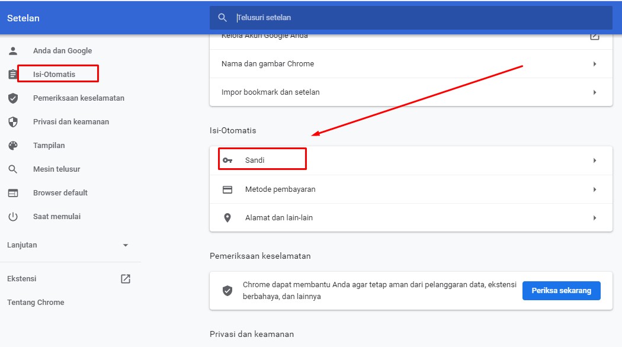Click the external link icon beside Ekstensi
622x347 pixels.
pyautogui.click(x=126, y=279)
